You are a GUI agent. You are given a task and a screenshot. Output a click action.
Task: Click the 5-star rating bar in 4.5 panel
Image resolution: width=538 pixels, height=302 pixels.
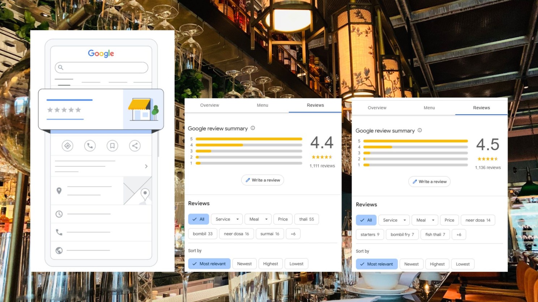pyautogui.click(x=415, y=141)
